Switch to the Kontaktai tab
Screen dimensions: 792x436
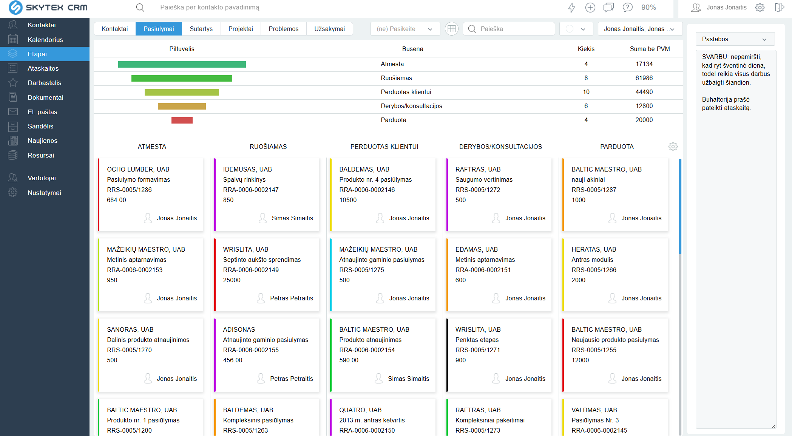tap(115, 29)
